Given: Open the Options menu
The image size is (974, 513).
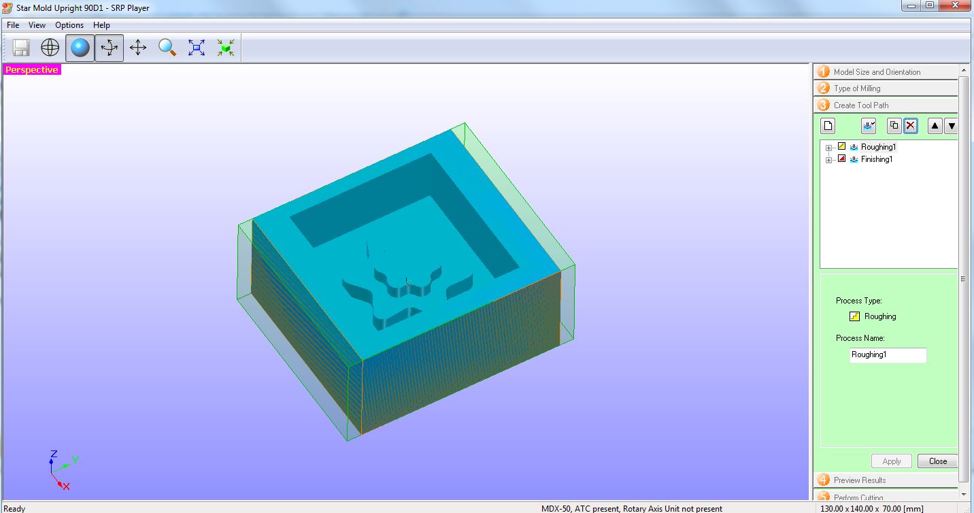Looking at the screenshot, I should (x=69, y=25).
